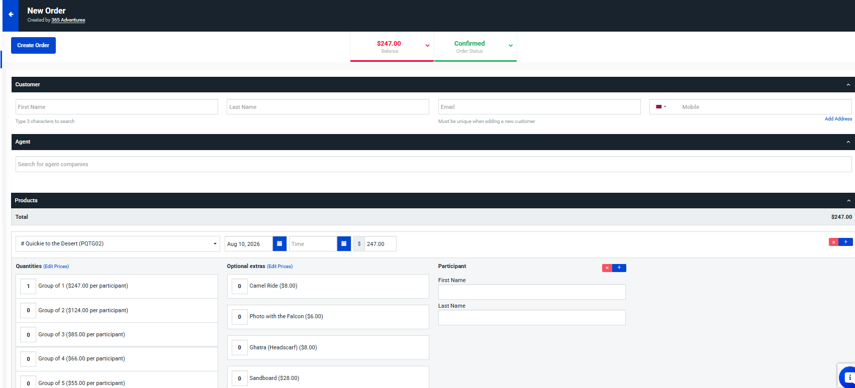Expand the $247.00 Balance dropdown

392,47
